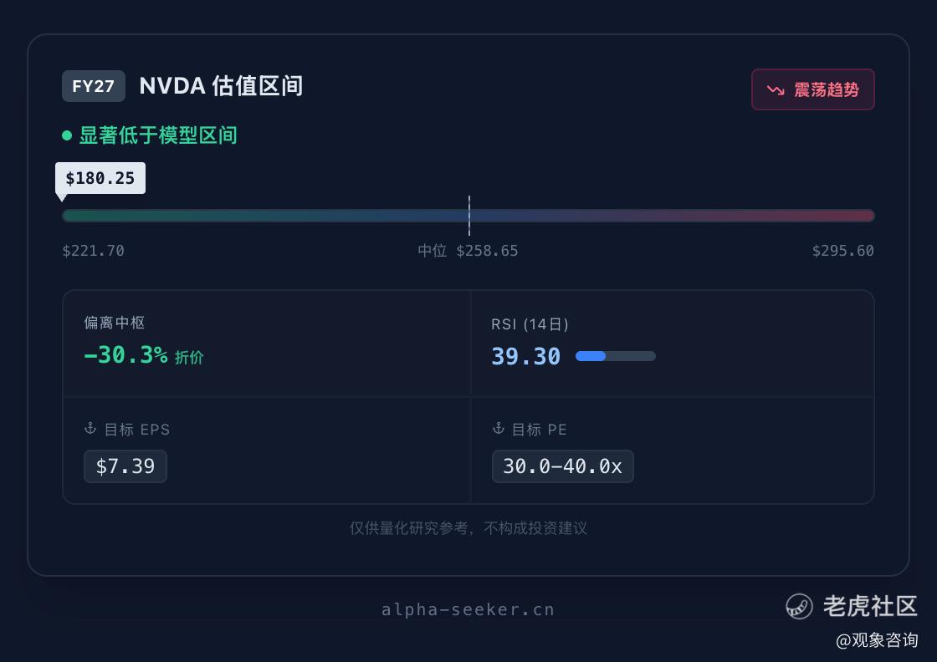Image resolution: width=937 pixels, height=662 pixels.
Task: Select the 震荡趋势 trend badge
Action: tap(812, 89)
